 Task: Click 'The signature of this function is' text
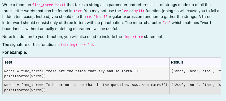click(31, 45)
